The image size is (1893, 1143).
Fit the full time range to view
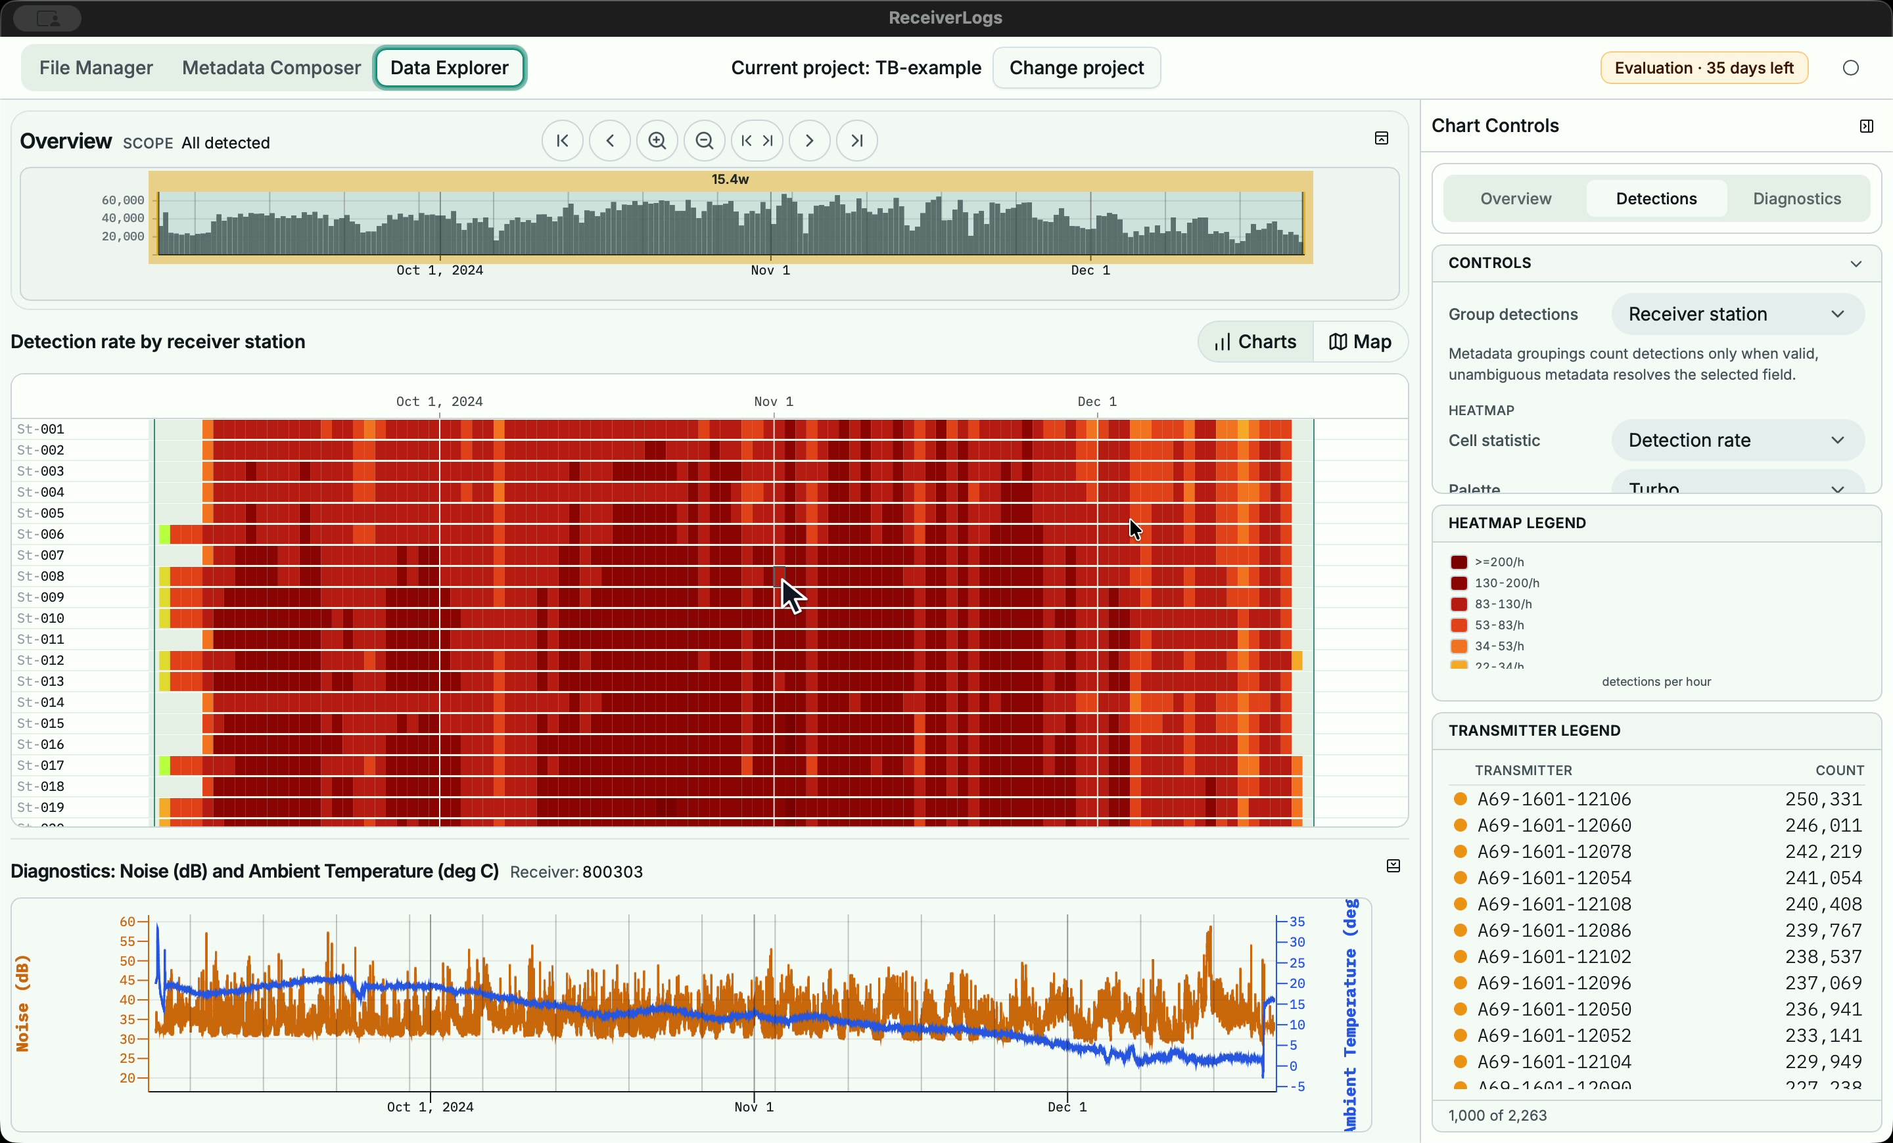pyautogui.click(x=757, y=141)
